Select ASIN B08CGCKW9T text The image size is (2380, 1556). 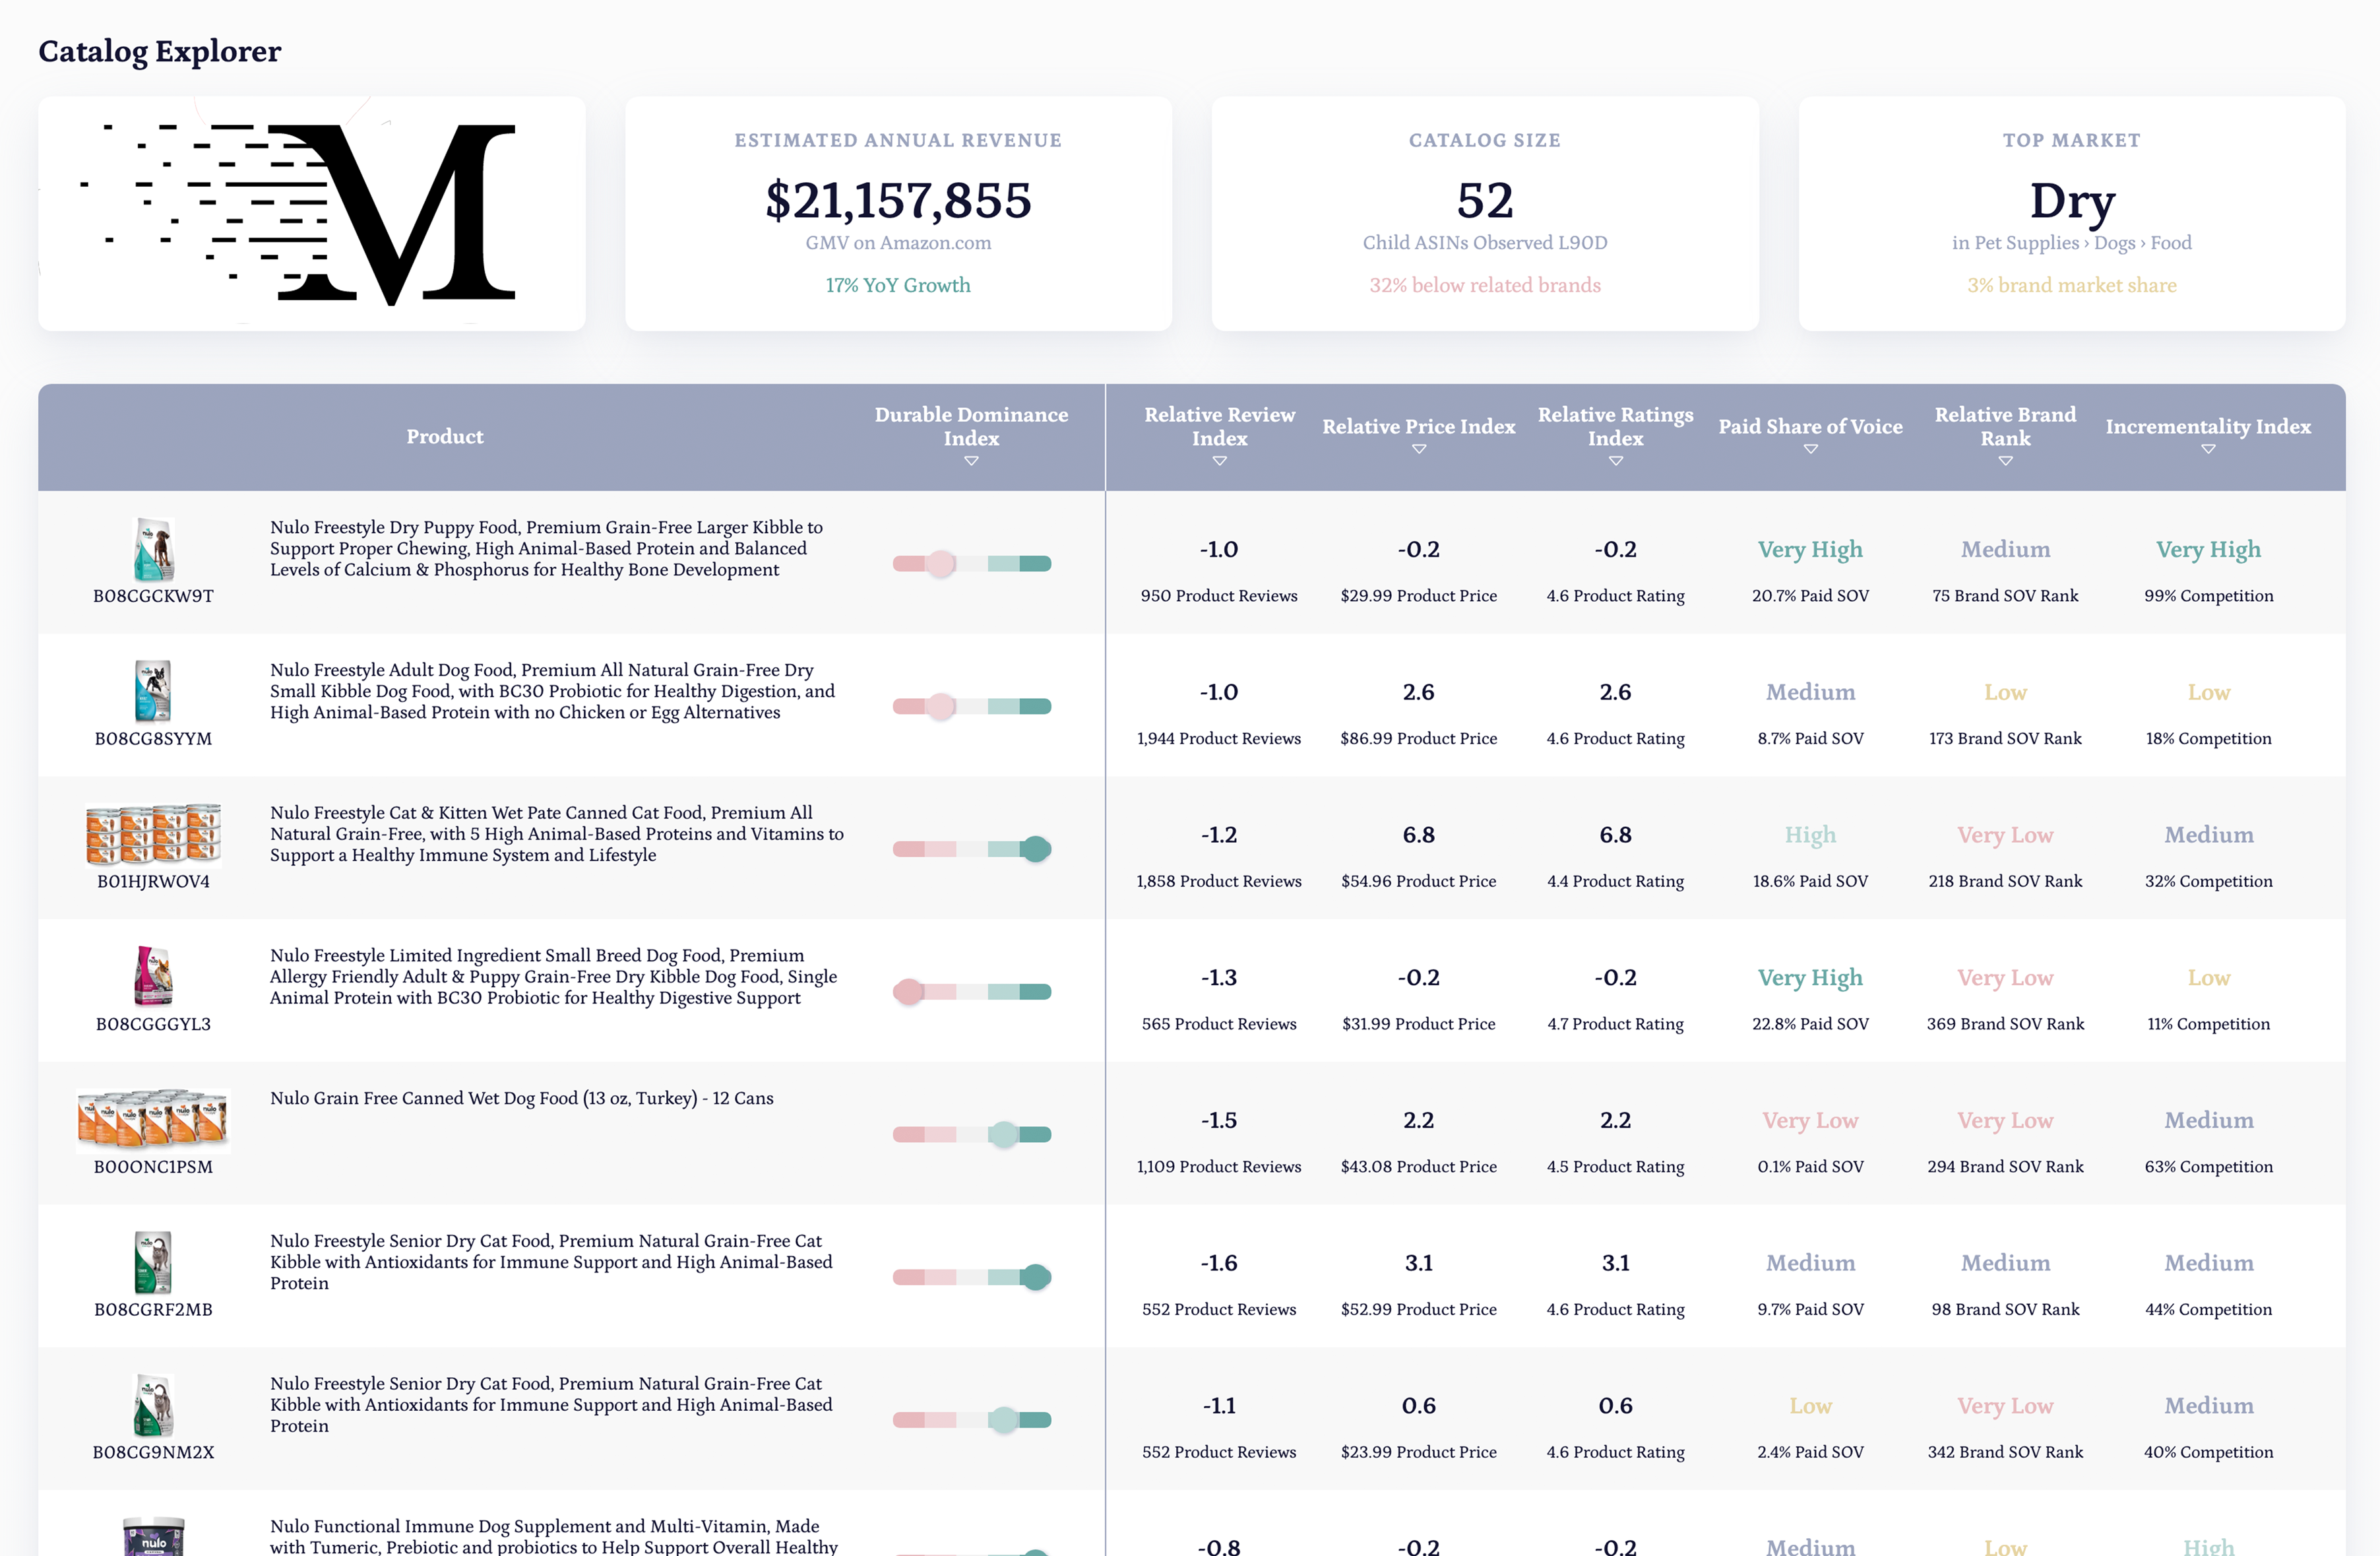click(153, 595)
